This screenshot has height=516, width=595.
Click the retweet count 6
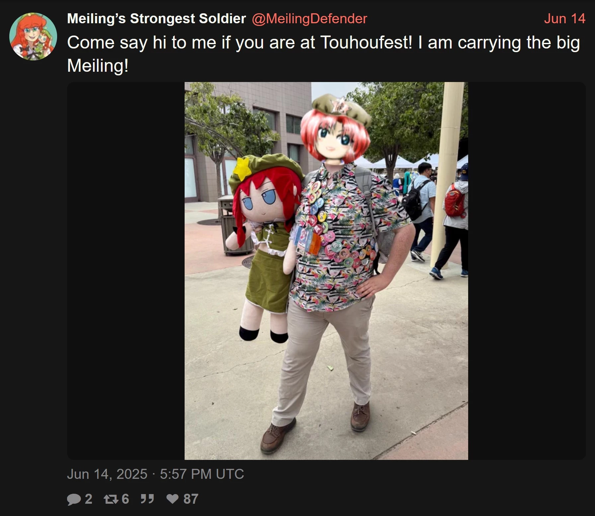125,499
